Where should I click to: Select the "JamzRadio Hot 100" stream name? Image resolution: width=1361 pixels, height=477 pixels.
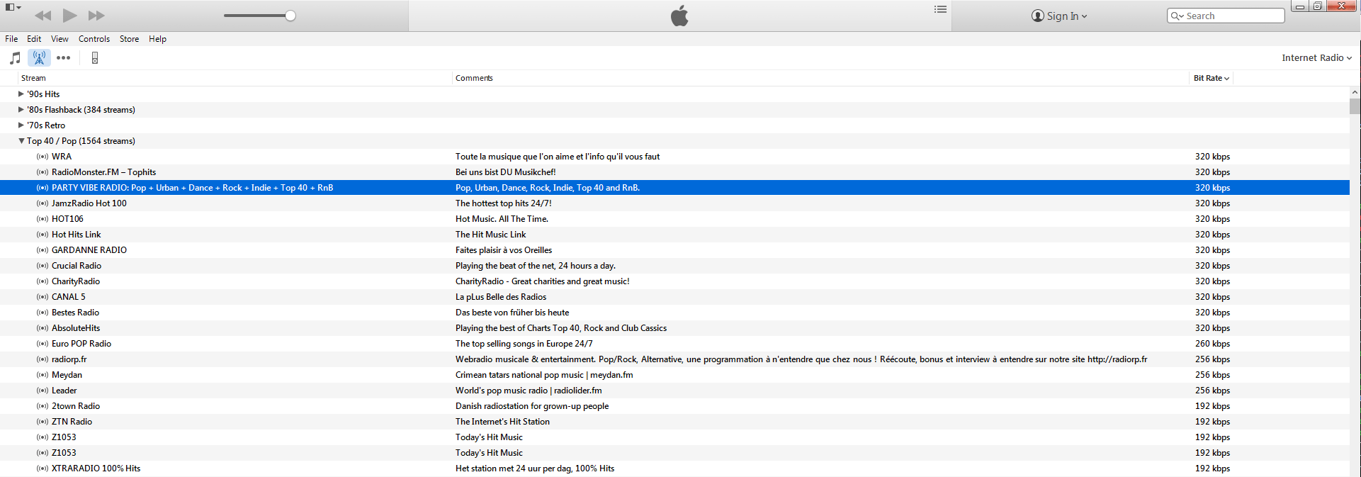click(x=89, y=203)
